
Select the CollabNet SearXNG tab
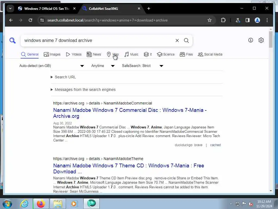point(111,8)
